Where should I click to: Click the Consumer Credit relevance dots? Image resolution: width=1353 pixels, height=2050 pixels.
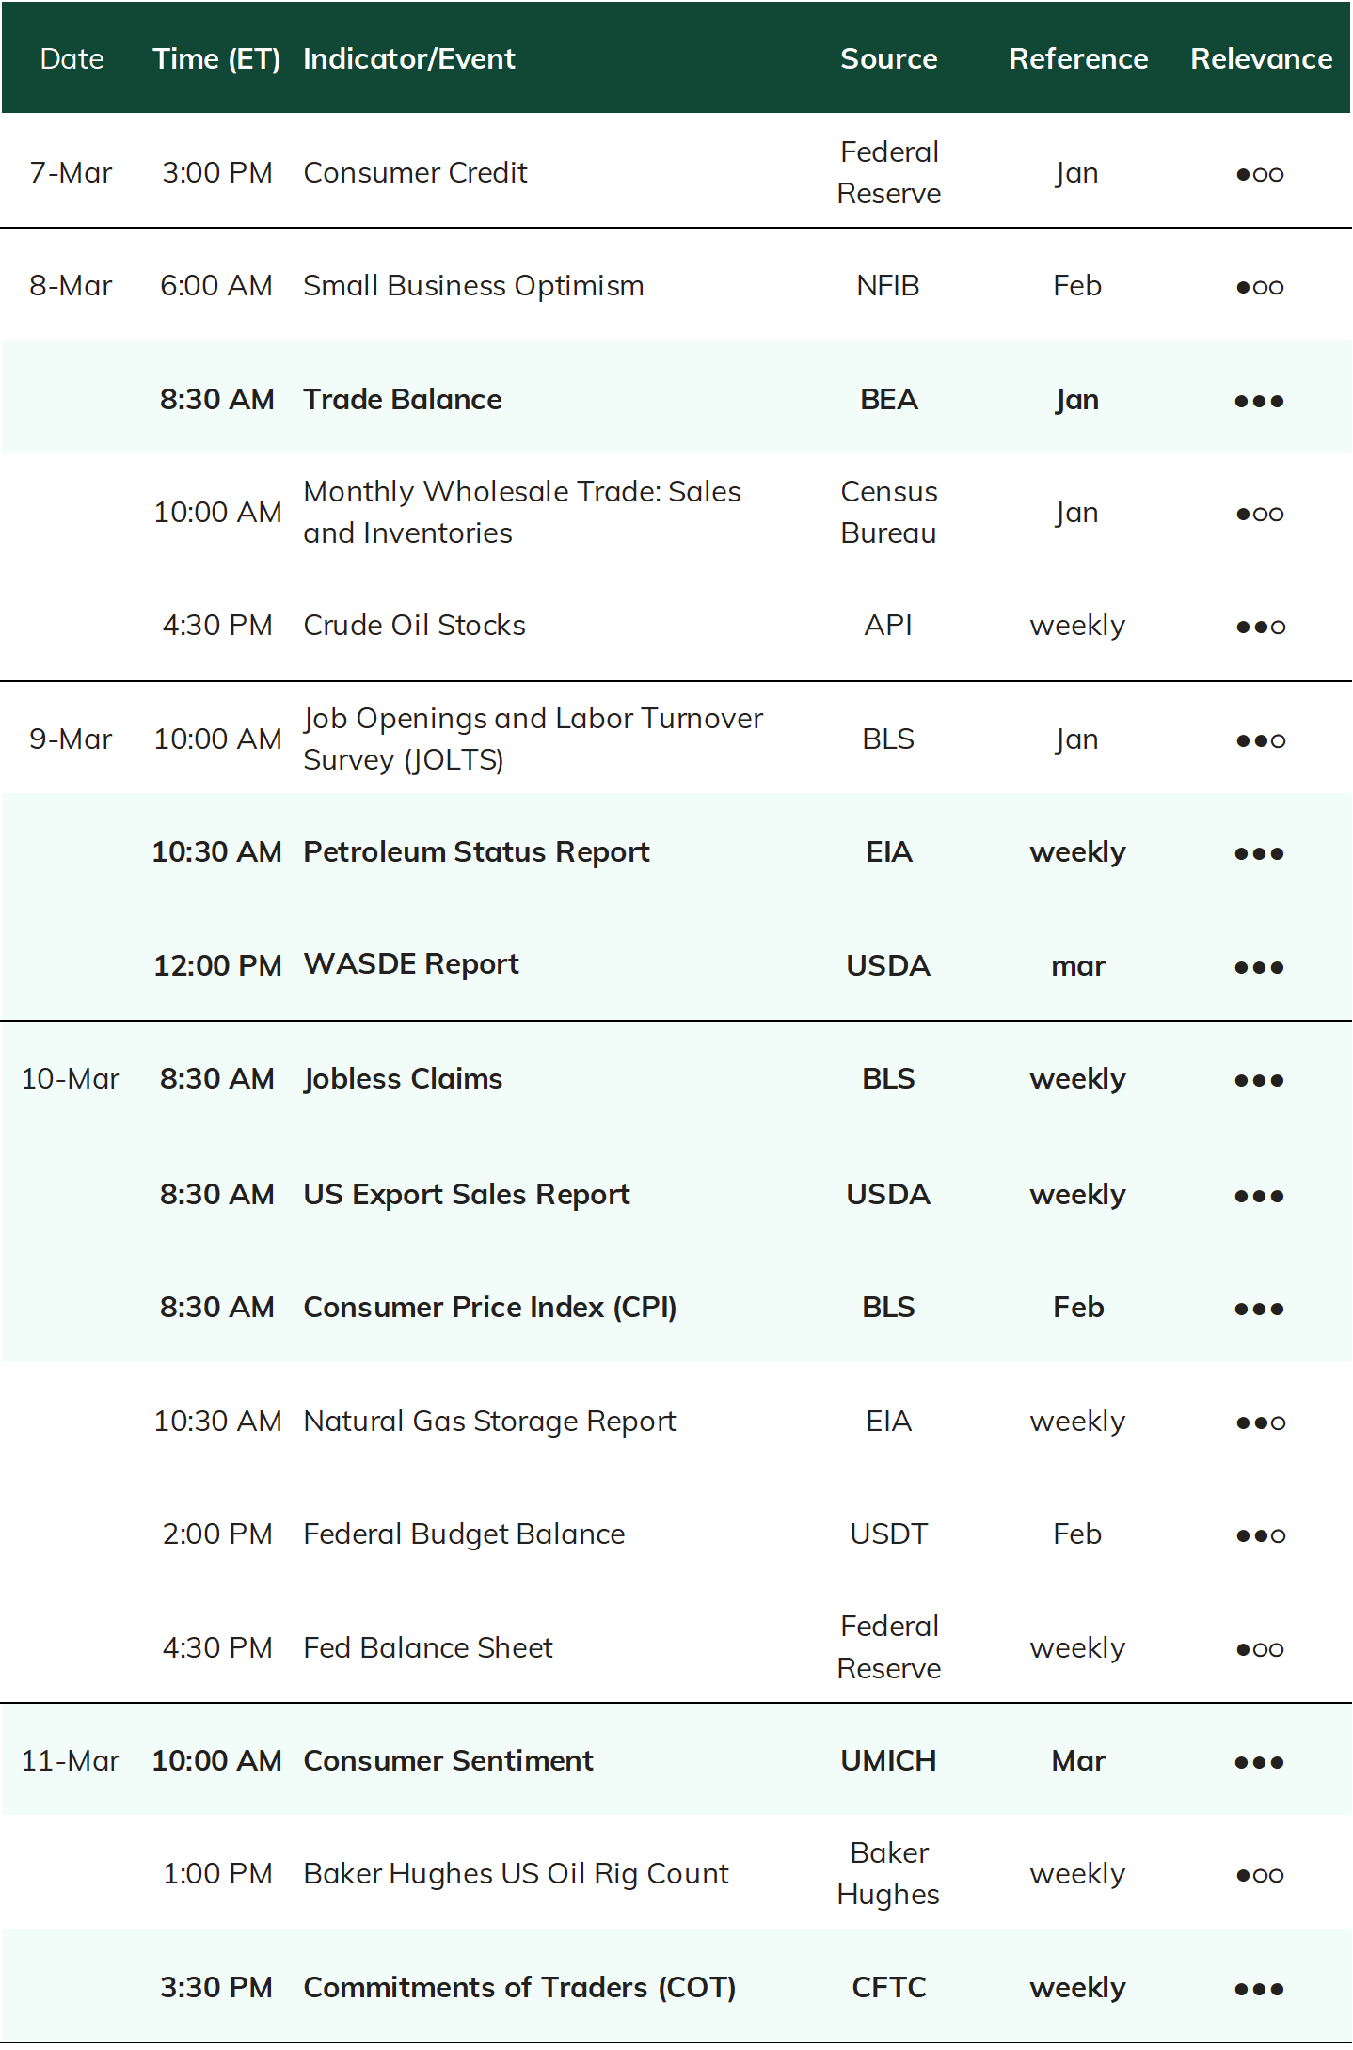click(1260, 174)
